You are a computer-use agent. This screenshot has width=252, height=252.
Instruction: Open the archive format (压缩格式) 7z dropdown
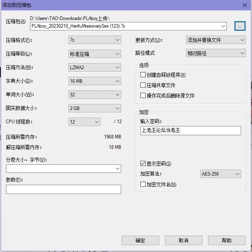click(94, 40)
